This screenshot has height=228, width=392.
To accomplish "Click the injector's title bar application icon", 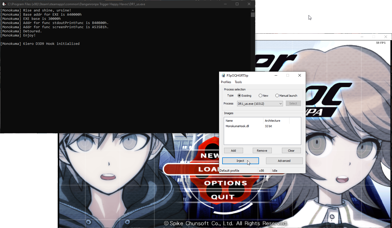I will point(223,75).
